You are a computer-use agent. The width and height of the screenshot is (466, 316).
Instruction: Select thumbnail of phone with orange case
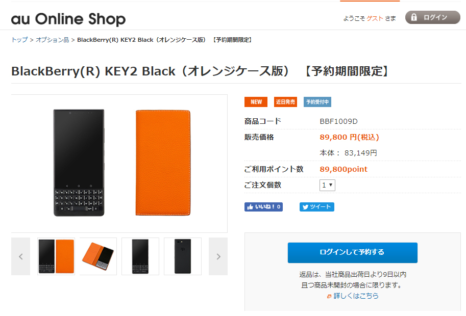pyautogui.click(x=56, y=256)
